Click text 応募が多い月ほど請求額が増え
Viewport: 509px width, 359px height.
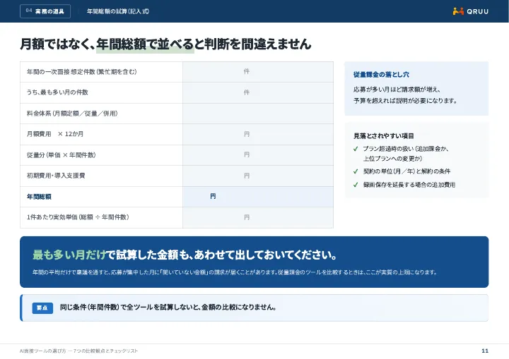tap(397, 90)
